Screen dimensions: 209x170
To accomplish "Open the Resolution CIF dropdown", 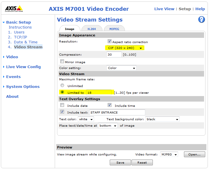I will tap(125, 48).
